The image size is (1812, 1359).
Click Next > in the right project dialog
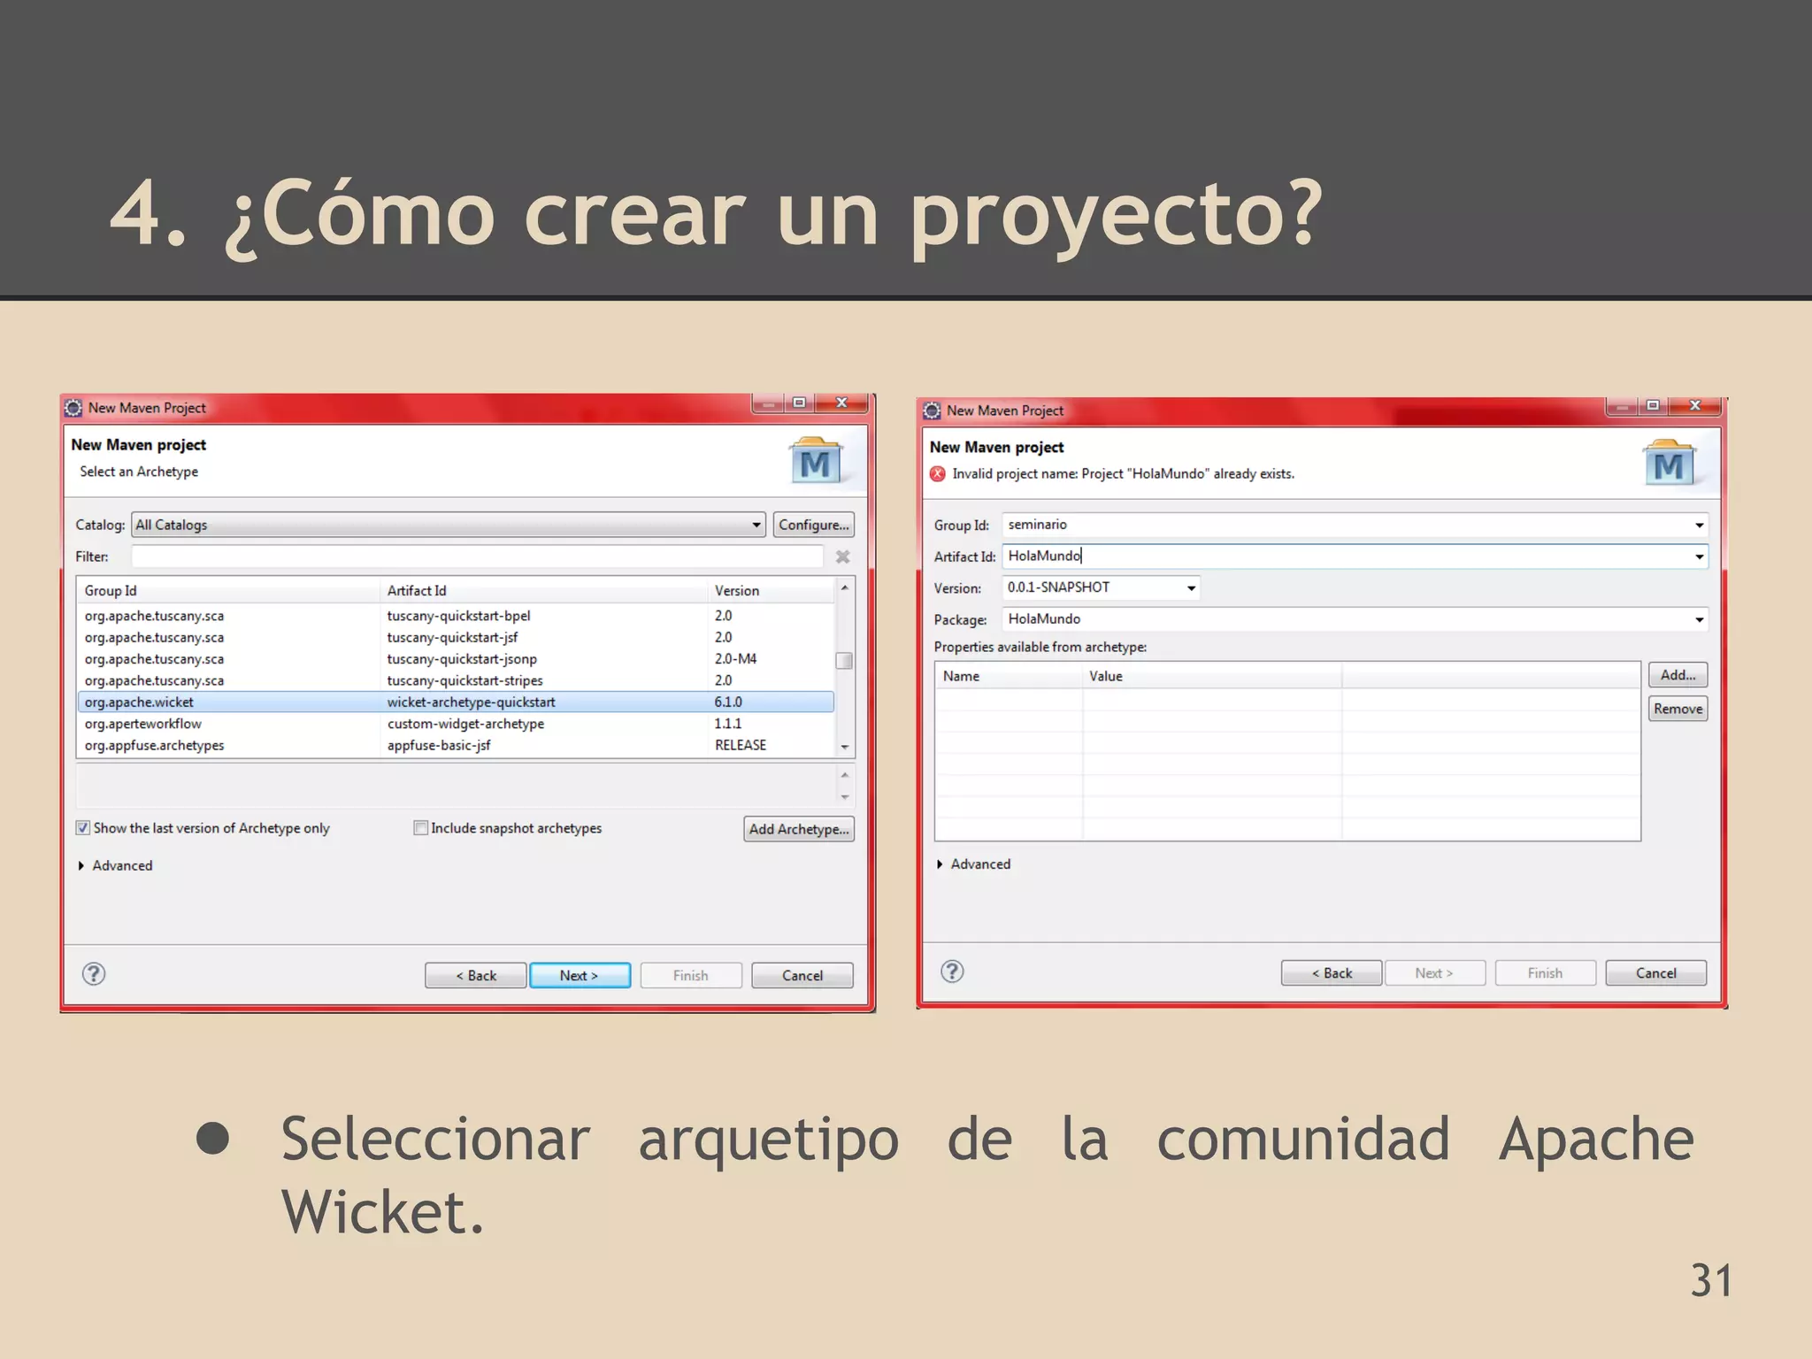click(x=1434, y=973)
